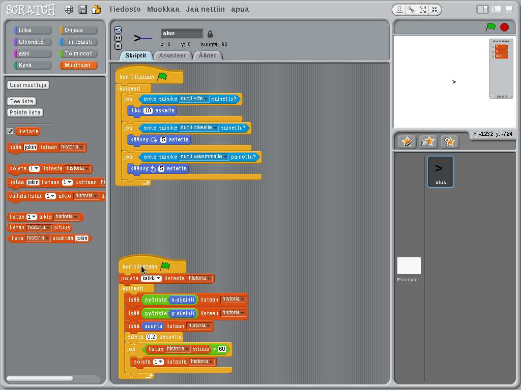This screenshot has width=521, height=390.
Task: Switch to Äänet tab
Action: 208,55
